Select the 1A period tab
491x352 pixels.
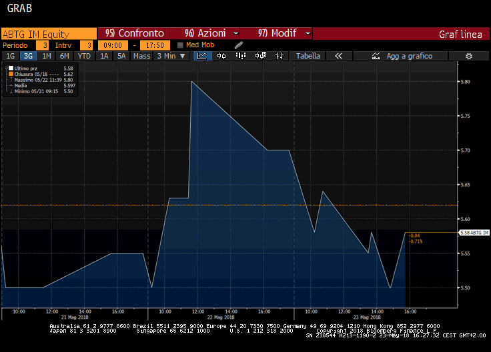(x=104, y=56)
